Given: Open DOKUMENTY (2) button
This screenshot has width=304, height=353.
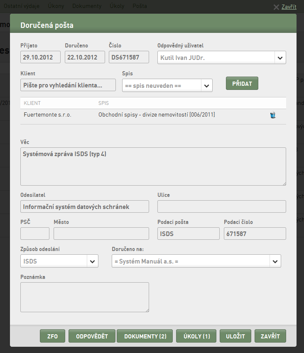Looking at the screenshot, I should (145, 336).
